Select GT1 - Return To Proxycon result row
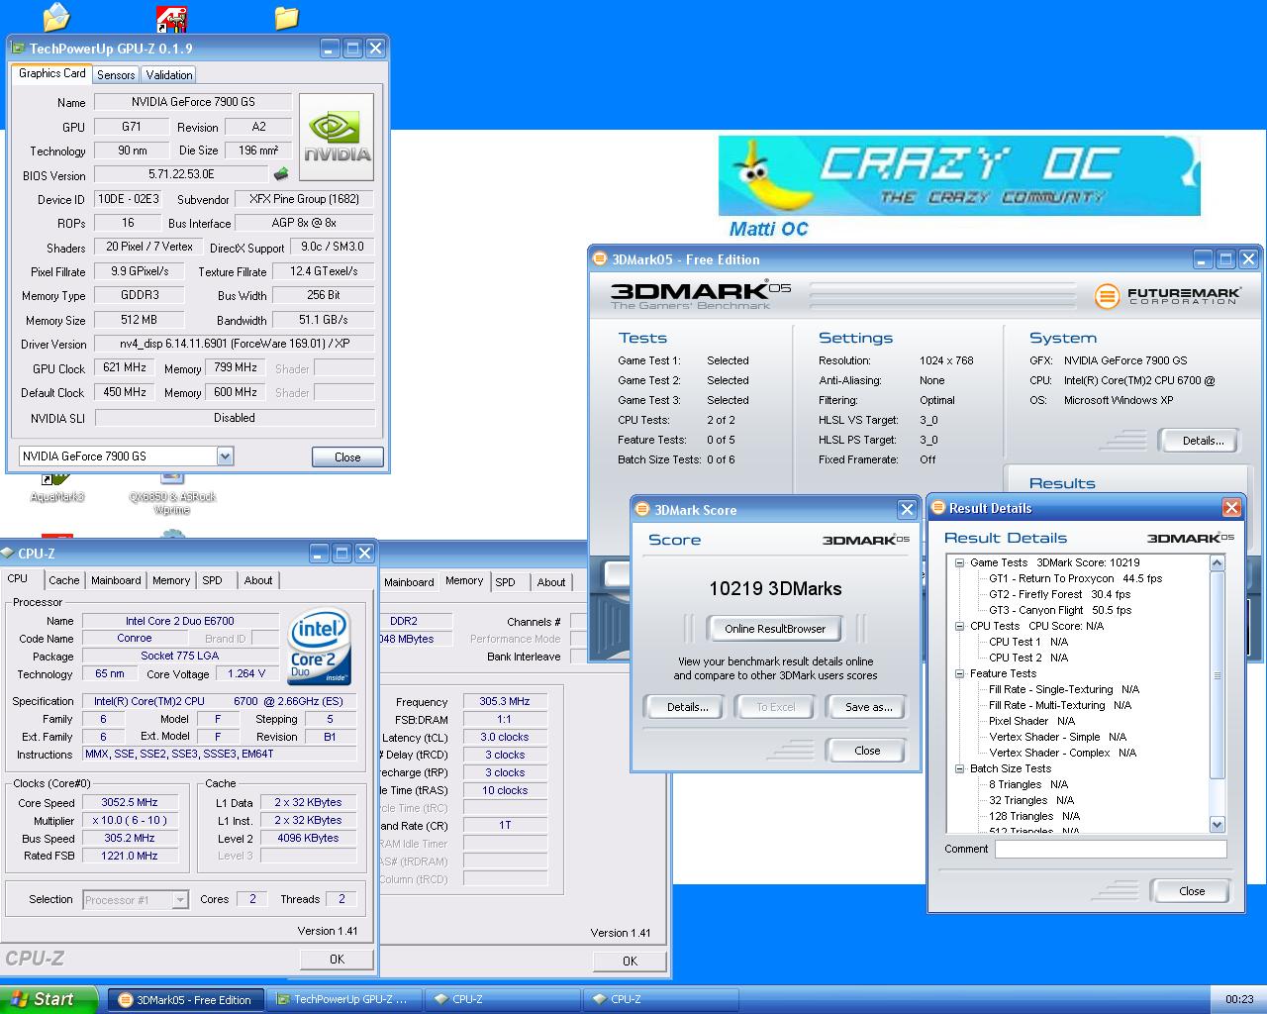 point(1075,578)
